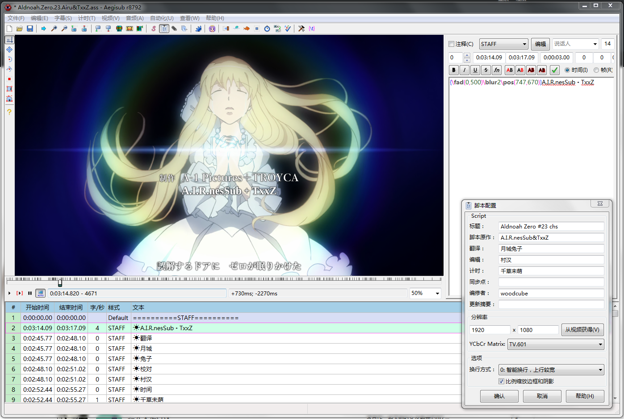Open the 自动化(U) menu
Image resolution: width=624 pixels, height=419 pixels.
pos(162,18)
